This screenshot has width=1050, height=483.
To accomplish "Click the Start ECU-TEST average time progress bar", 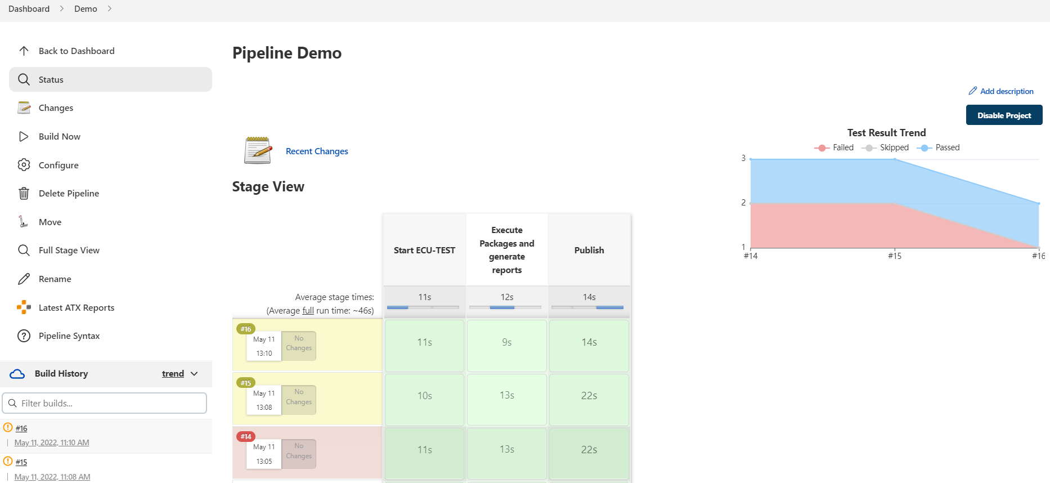I will 423,307.
